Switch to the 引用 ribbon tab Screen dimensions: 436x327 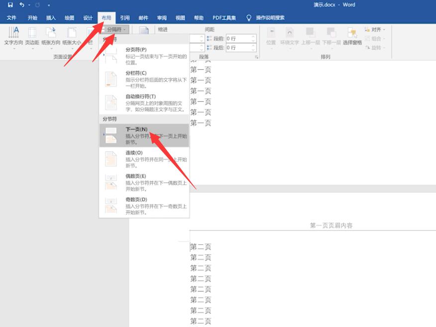click(125, 18)
